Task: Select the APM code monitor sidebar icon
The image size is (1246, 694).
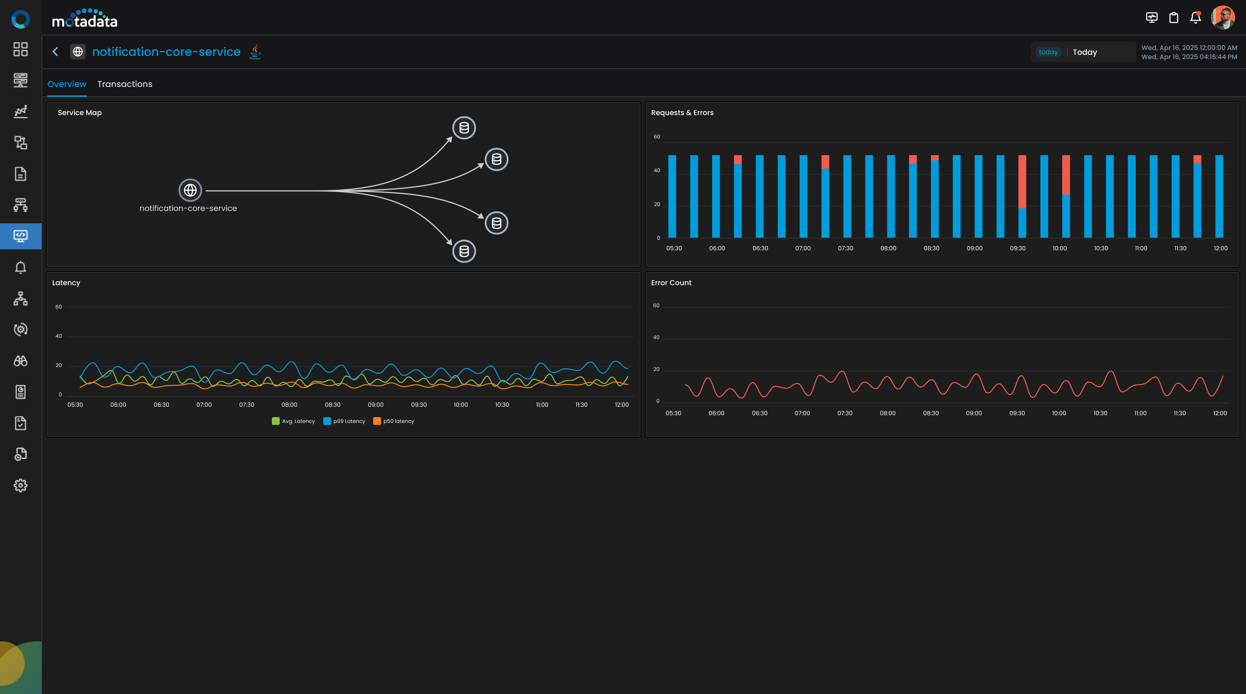Action: [x=20, y=236]
